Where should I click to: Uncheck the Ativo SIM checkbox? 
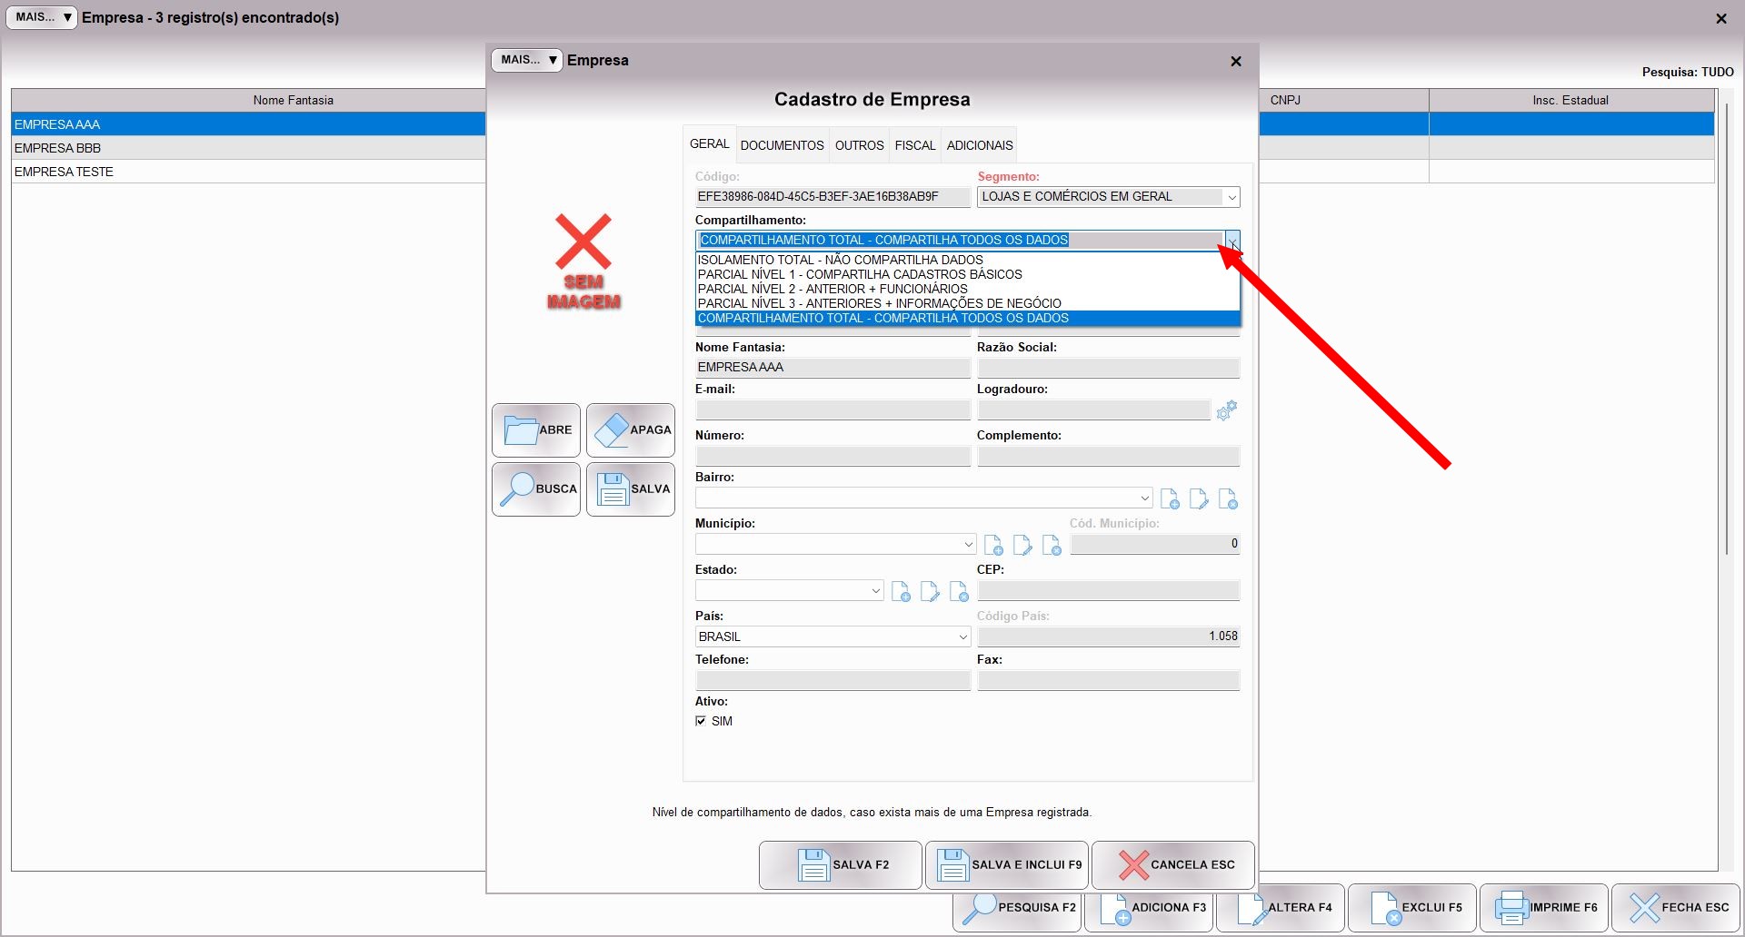[701, 721]
